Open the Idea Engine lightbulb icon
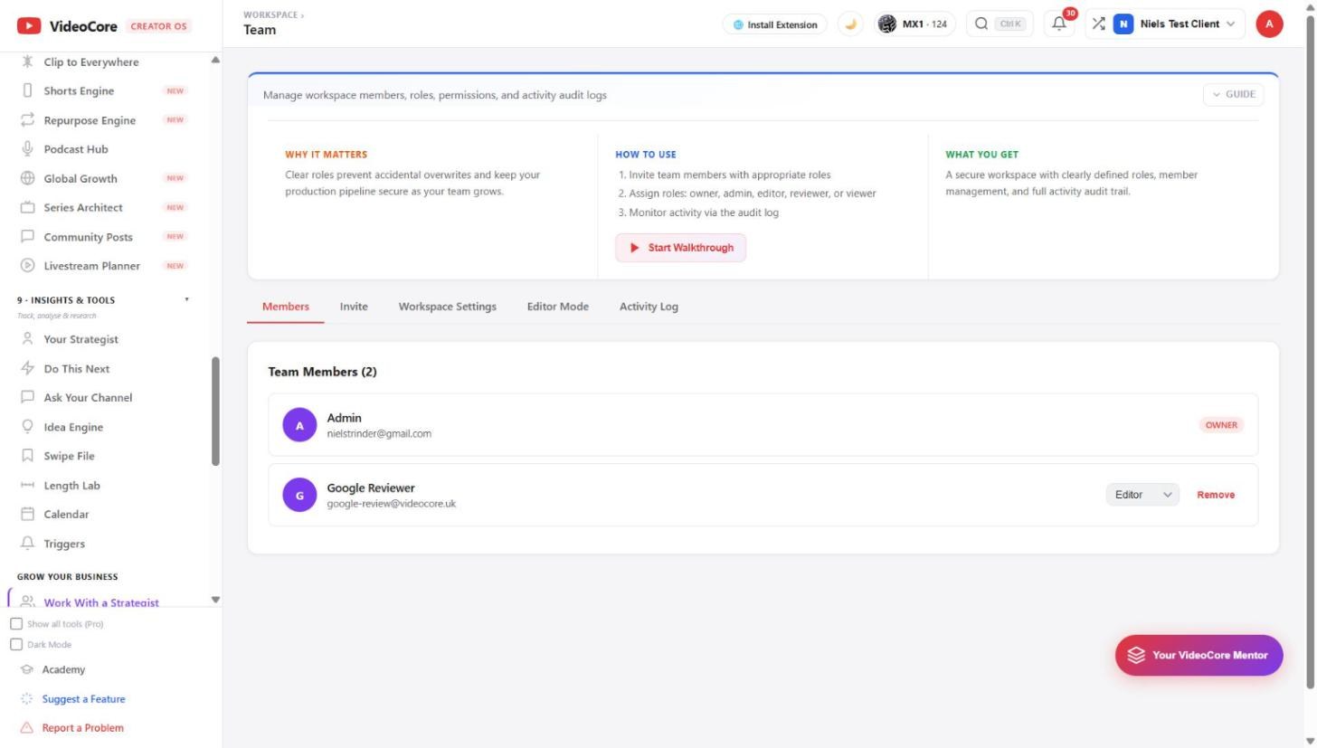This screenshot has height=748, width=1317. [27, 427]
